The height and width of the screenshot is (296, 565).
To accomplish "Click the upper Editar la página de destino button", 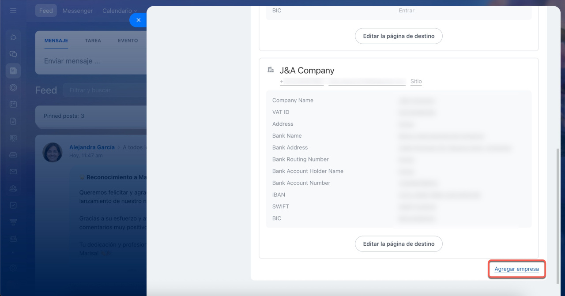I will (x=399, y=36).
